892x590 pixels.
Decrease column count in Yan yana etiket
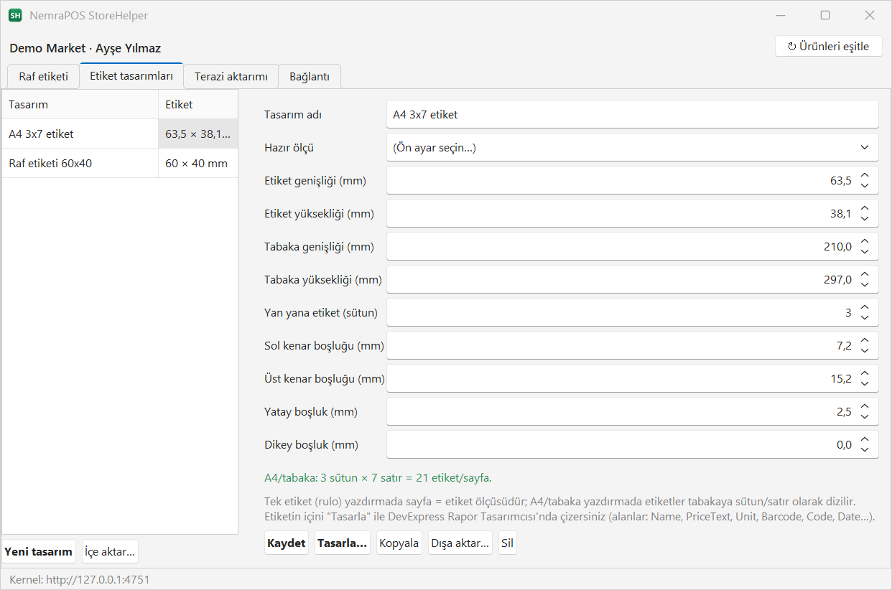coord(865,318)
